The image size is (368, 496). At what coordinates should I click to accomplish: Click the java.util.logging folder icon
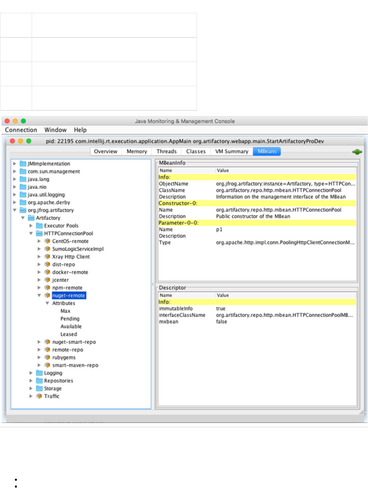23,195
